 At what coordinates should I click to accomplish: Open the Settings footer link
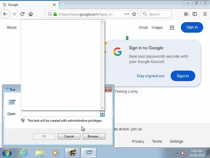[x=176, y=141]
